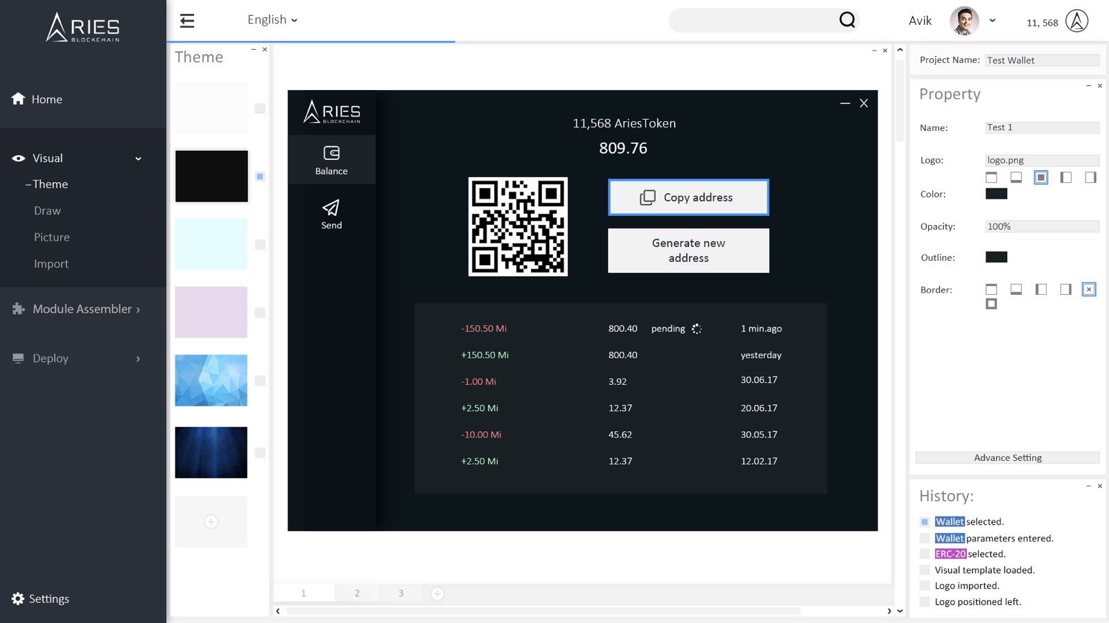1109x623 pixels.
Task: Select the no-border icon
Action: click(1089, 289)
